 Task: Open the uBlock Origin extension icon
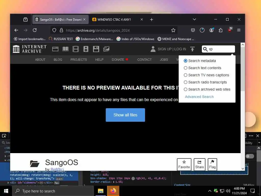coord(230,30)
